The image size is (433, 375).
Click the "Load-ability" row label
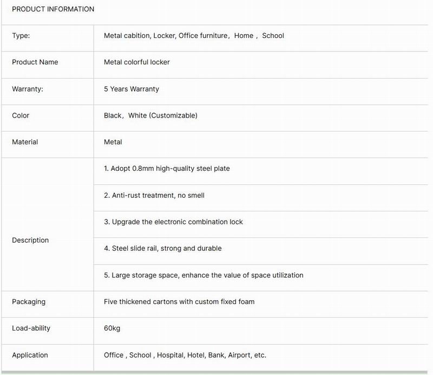point(31,328)
